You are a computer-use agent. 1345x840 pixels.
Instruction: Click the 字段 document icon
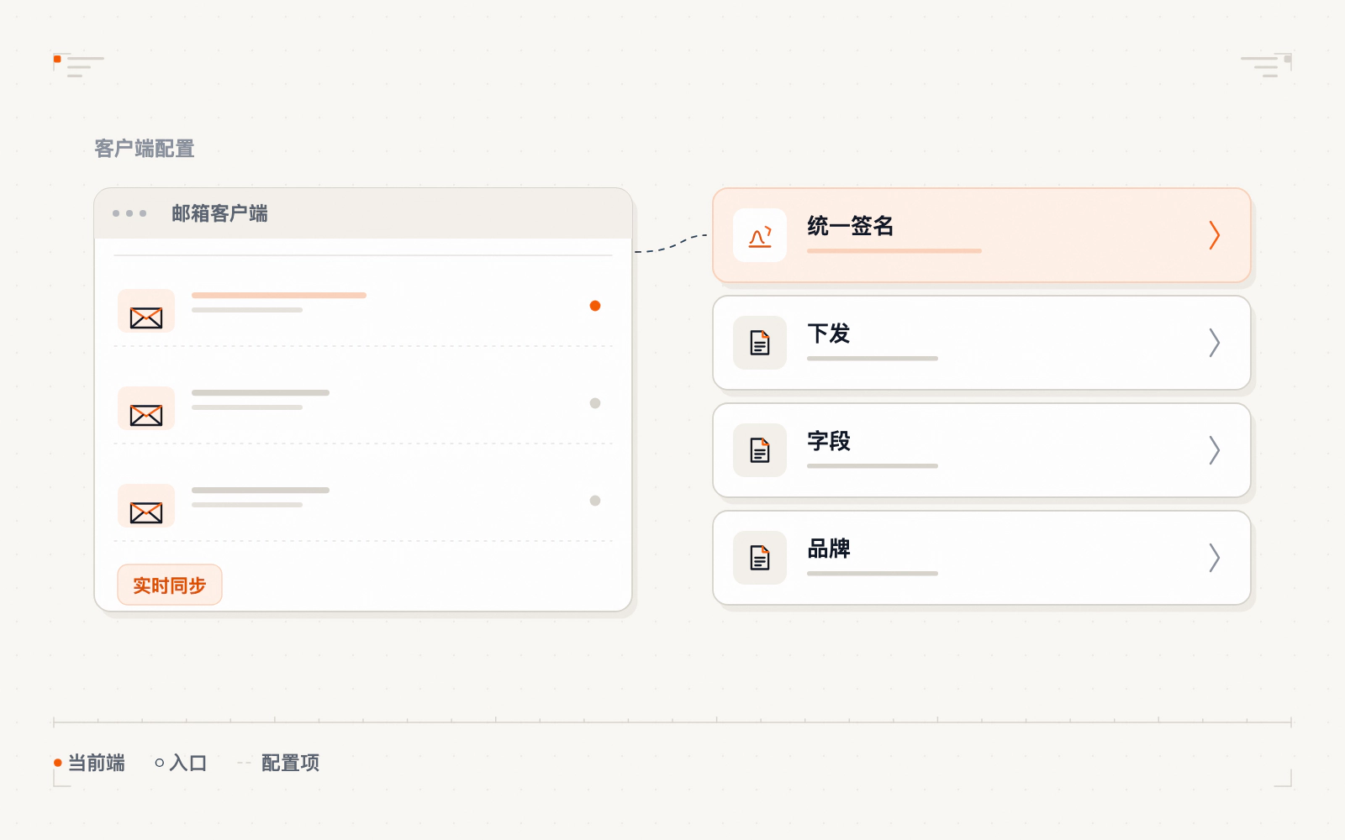(x=760, y=450)
